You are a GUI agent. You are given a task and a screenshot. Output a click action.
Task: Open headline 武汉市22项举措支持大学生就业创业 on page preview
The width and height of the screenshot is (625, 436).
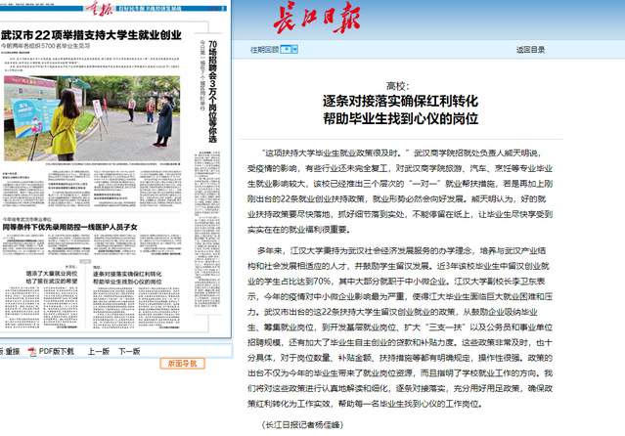pyautogui.click(x=91, y=35)
